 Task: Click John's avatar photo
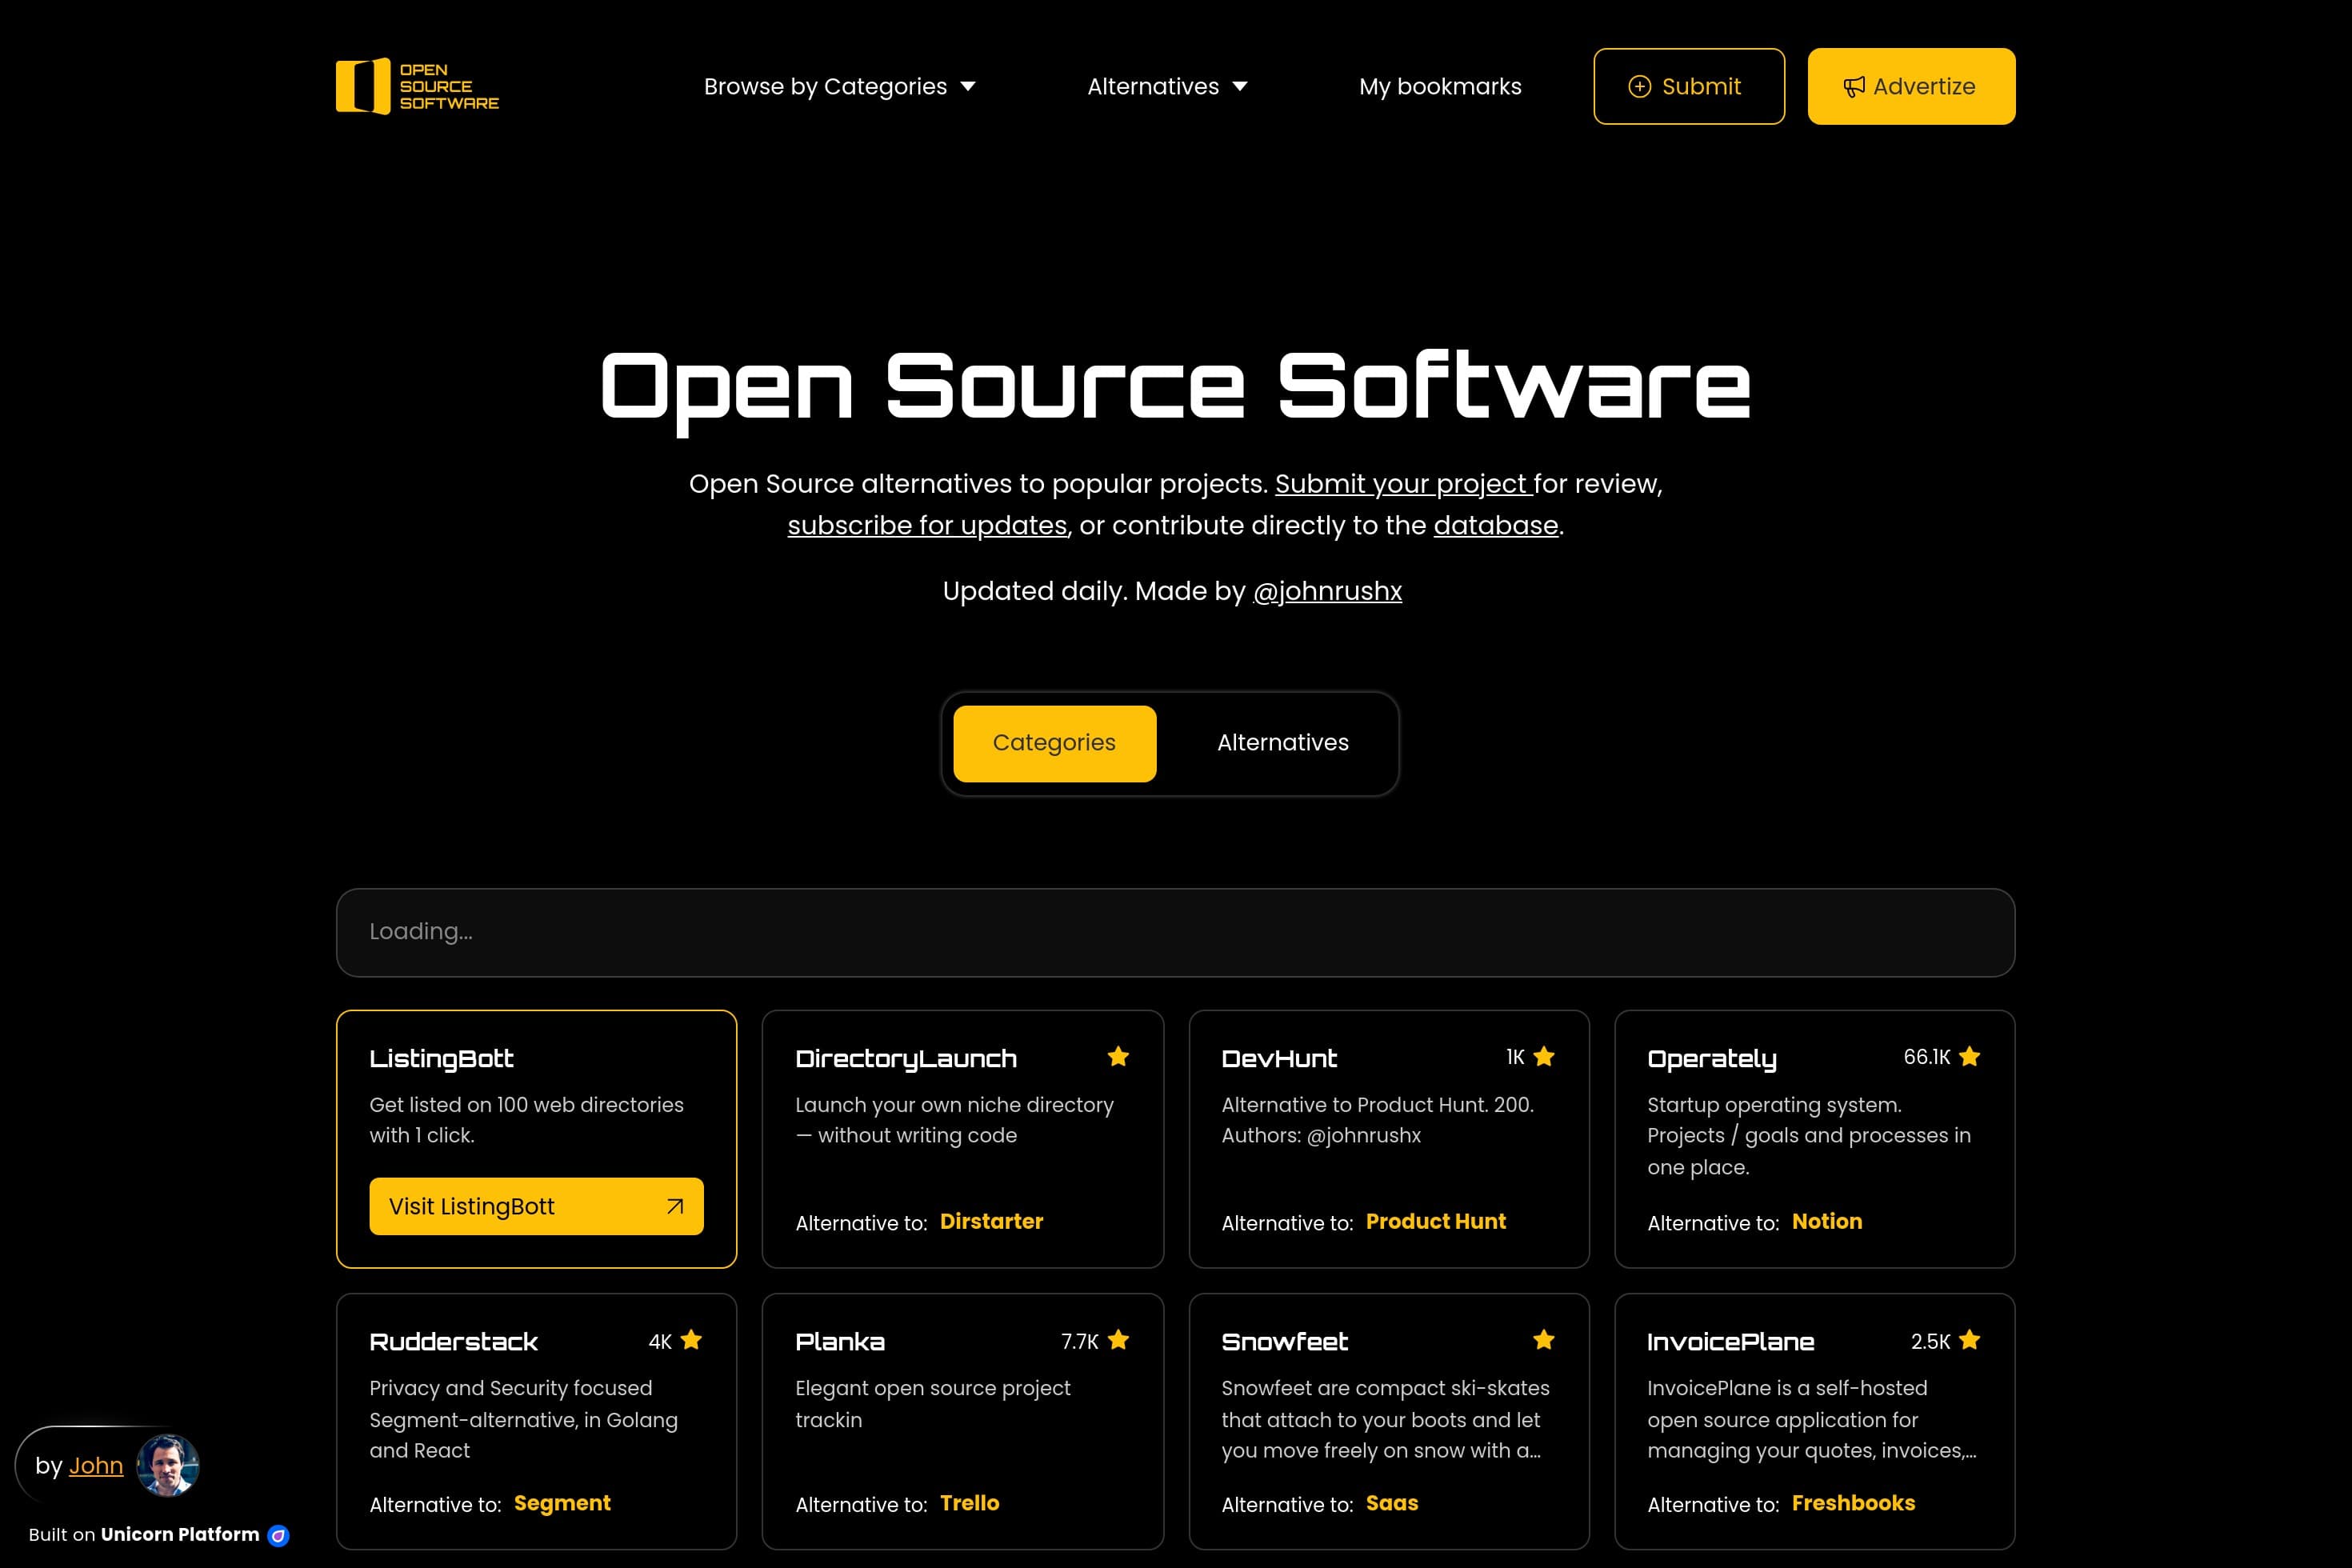(x=167, y=1465)
